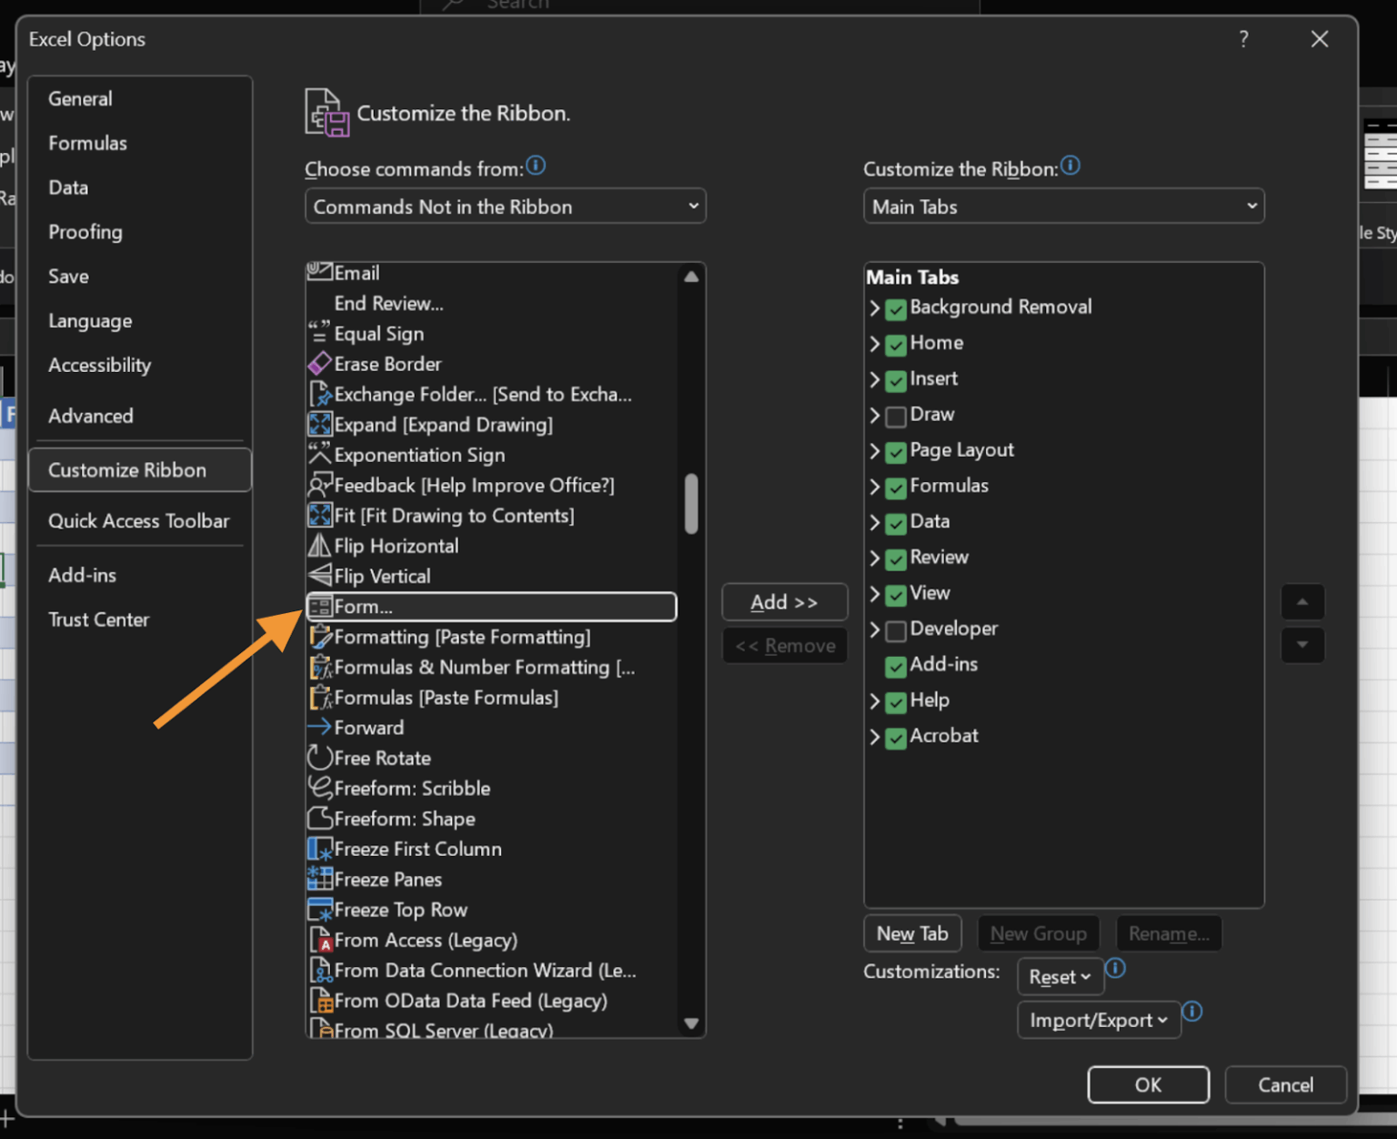Enable the Developer tab checkbox

pyautogui.click(x=895, y=630)
